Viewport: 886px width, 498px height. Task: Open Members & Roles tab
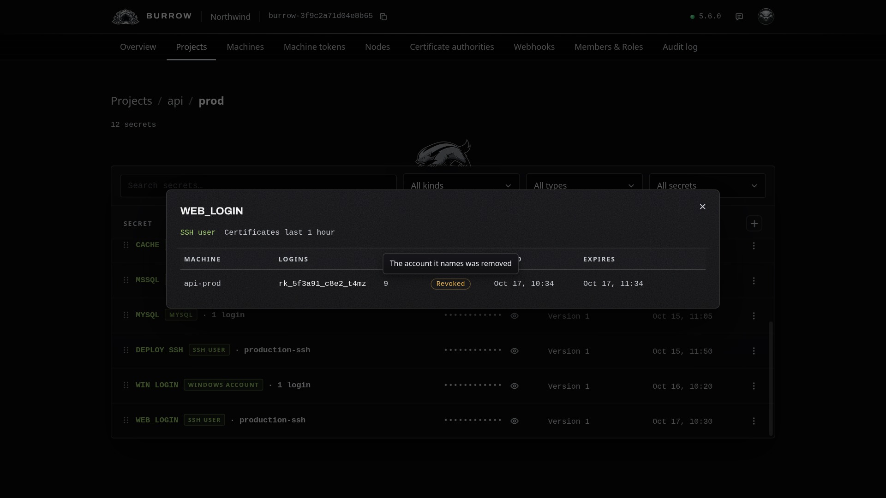pyautogui.click(x=609, y=47)
